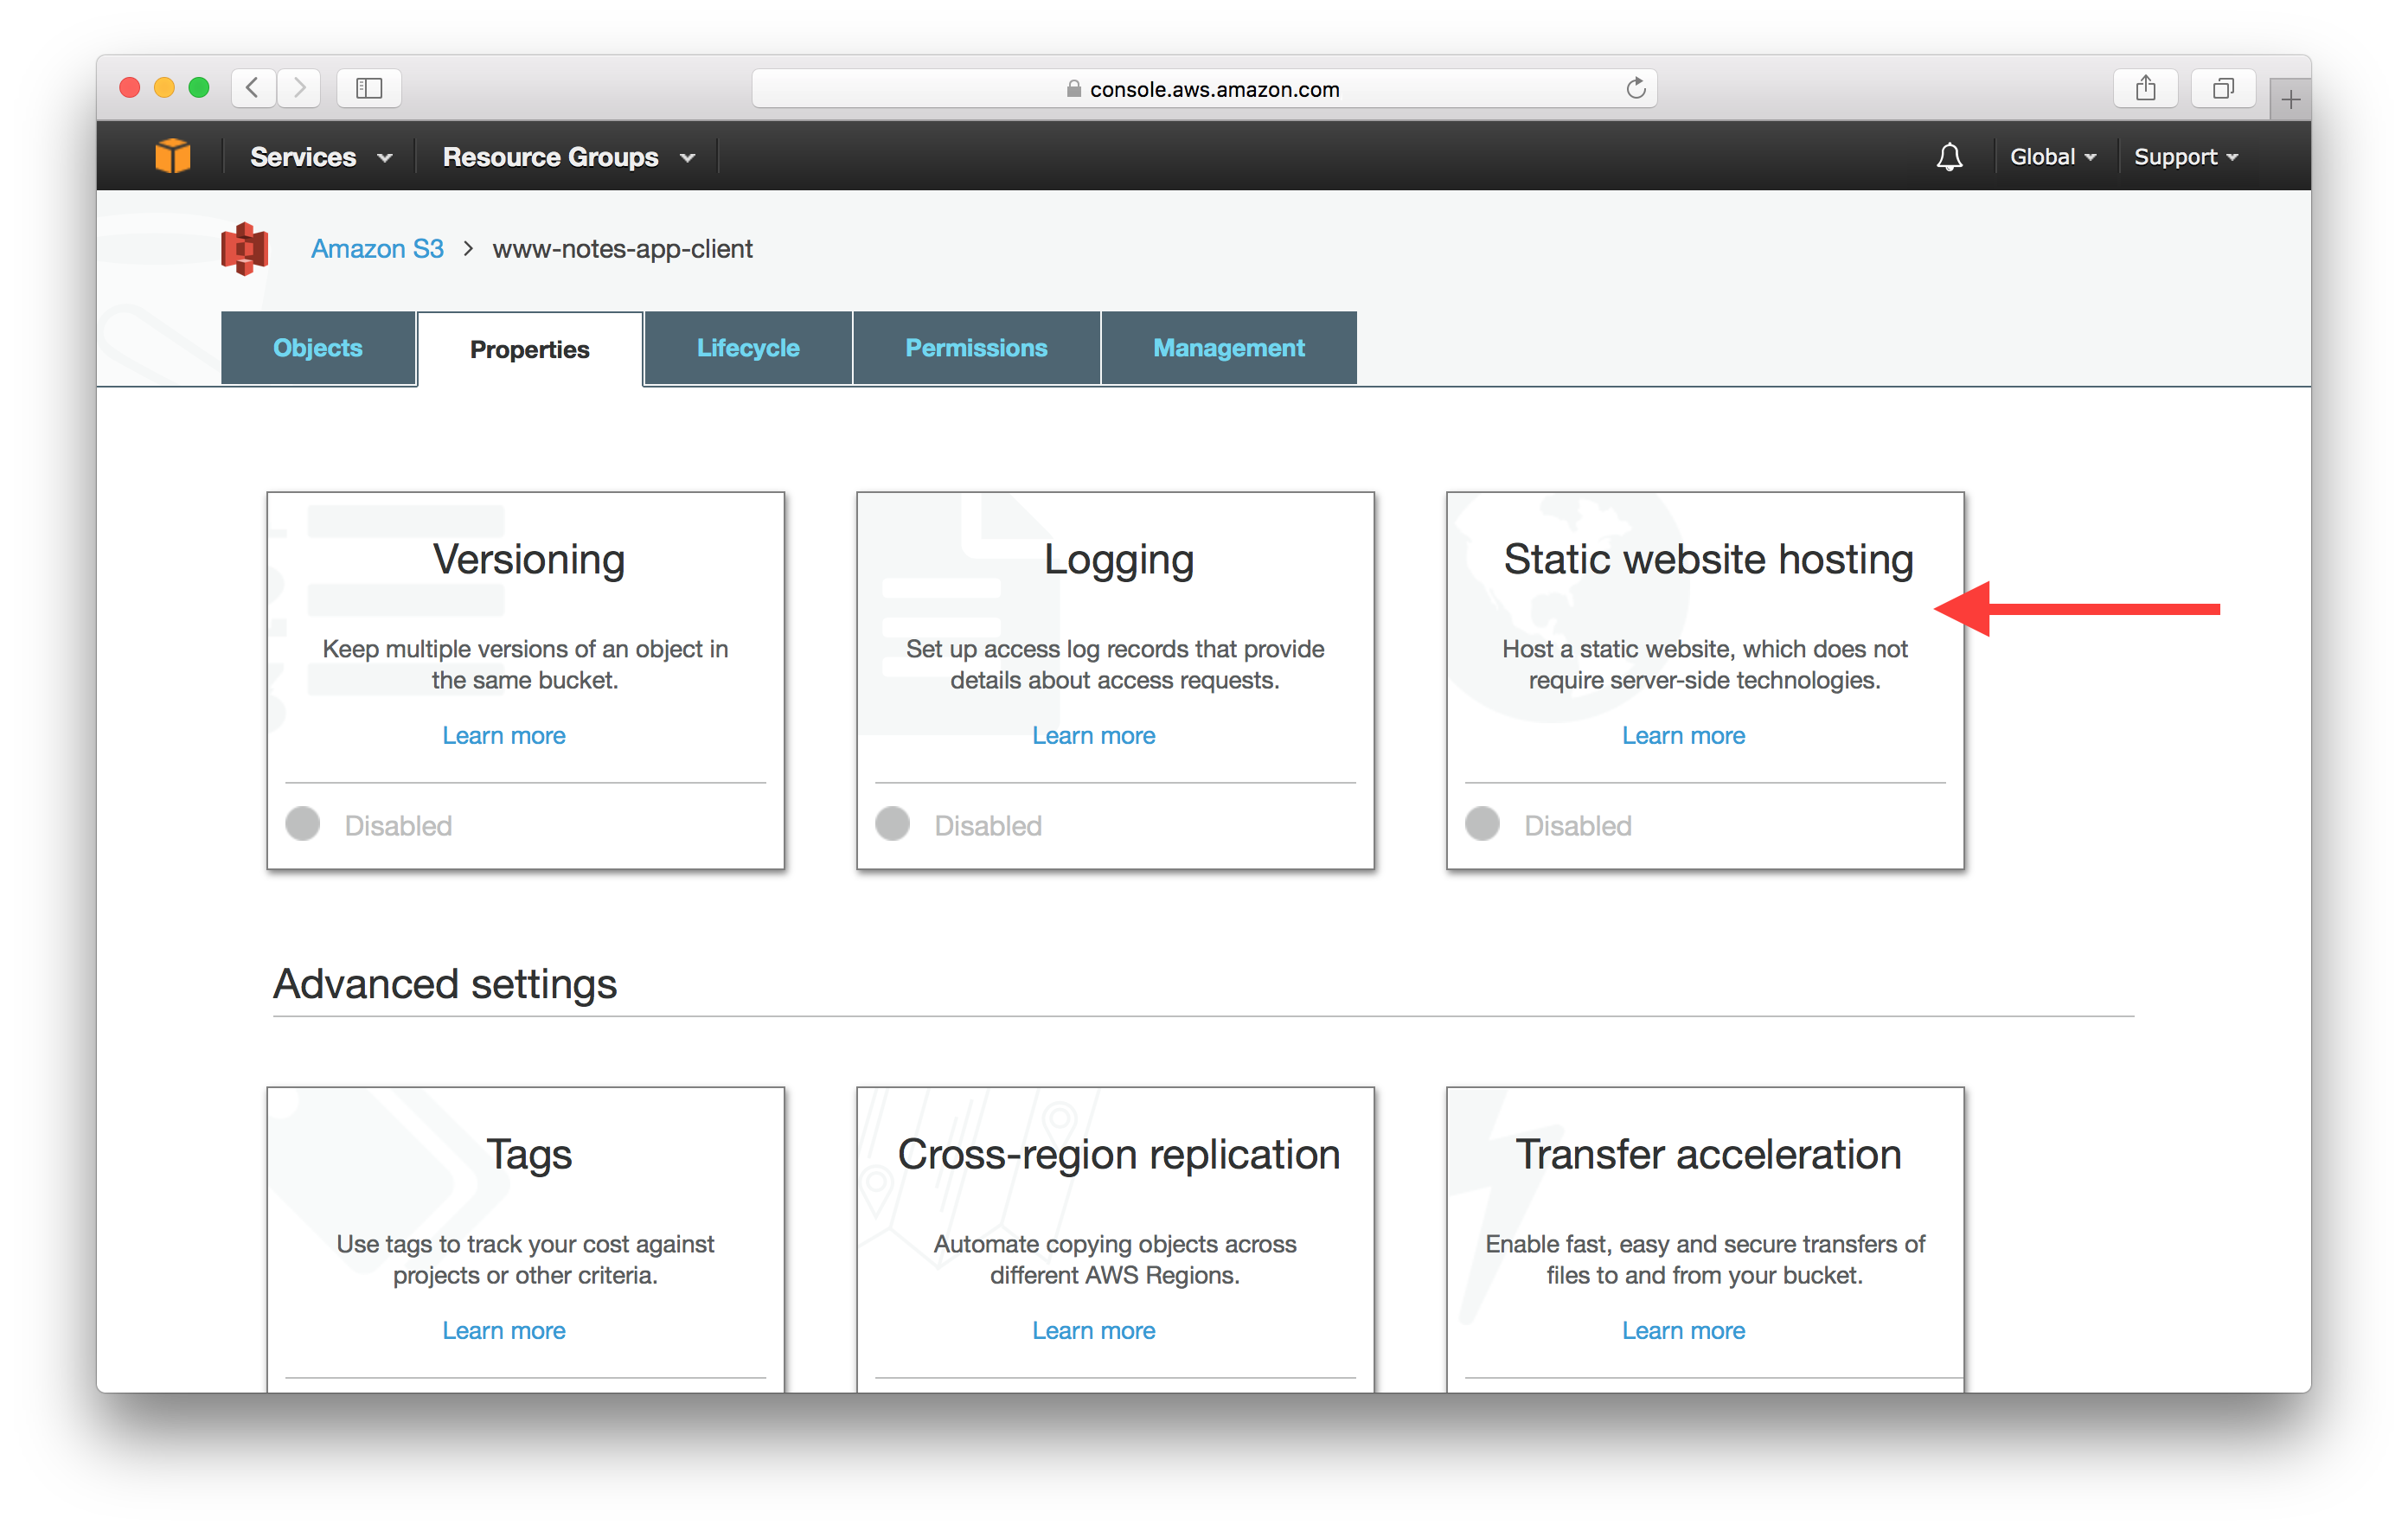This screenshot has height=1531, width=2408.
Task: Toggle the Logging Disabled radio indicator
Action: tap(893, 824)
